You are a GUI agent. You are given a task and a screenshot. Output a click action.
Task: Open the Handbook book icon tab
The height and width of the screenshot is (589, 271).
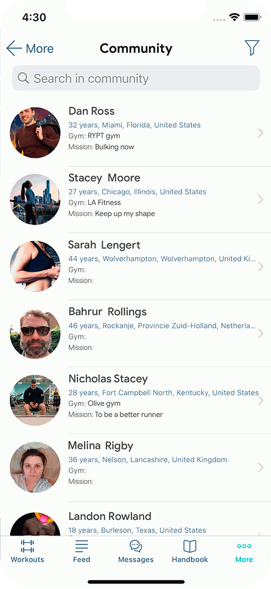tap(190, 546)
